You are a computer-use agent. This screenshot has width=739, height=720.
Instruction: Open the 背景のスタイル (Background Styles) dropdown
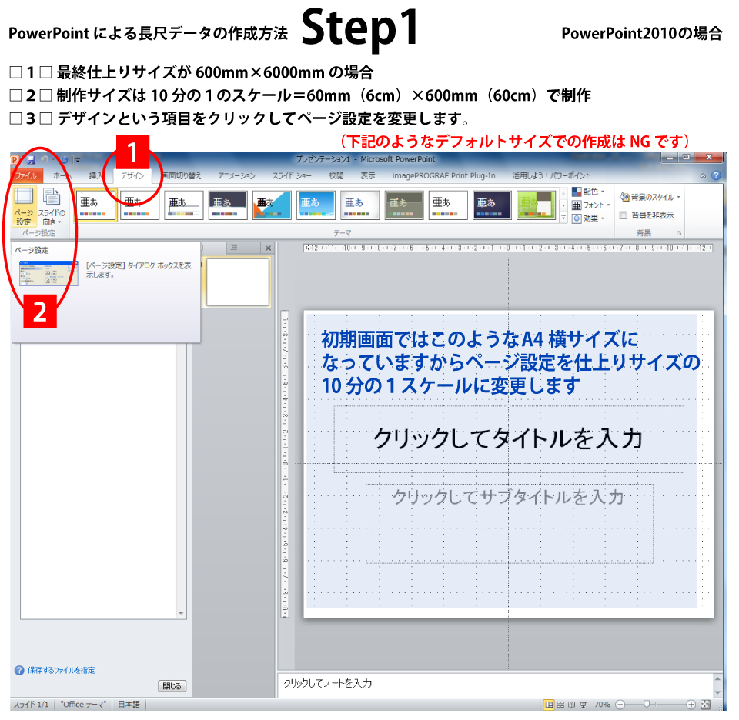(650, 197)
